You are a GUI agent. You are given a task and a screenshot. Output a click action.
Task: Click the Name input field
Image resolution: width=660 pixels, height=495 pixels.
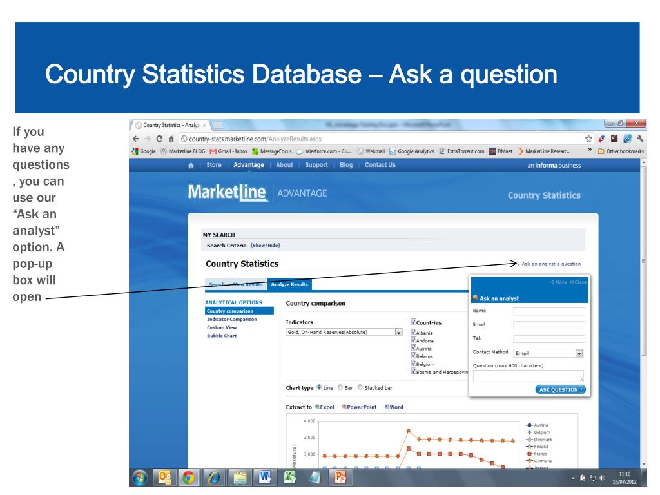pos(549,311)
